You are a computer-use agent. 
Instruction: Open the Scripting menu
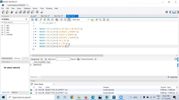49,8
